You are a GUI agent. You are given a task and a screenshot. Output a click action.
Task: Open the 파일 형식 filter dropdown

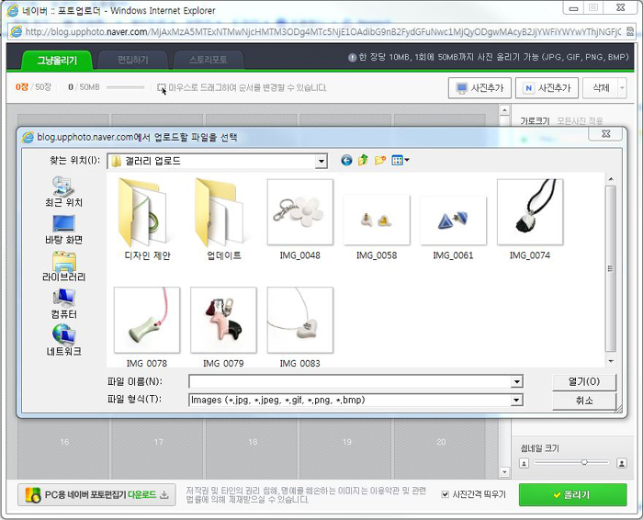click(516, 400)
